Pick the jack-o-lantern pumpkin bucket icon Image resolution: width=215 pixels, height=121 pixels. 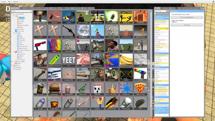(54, 103)
